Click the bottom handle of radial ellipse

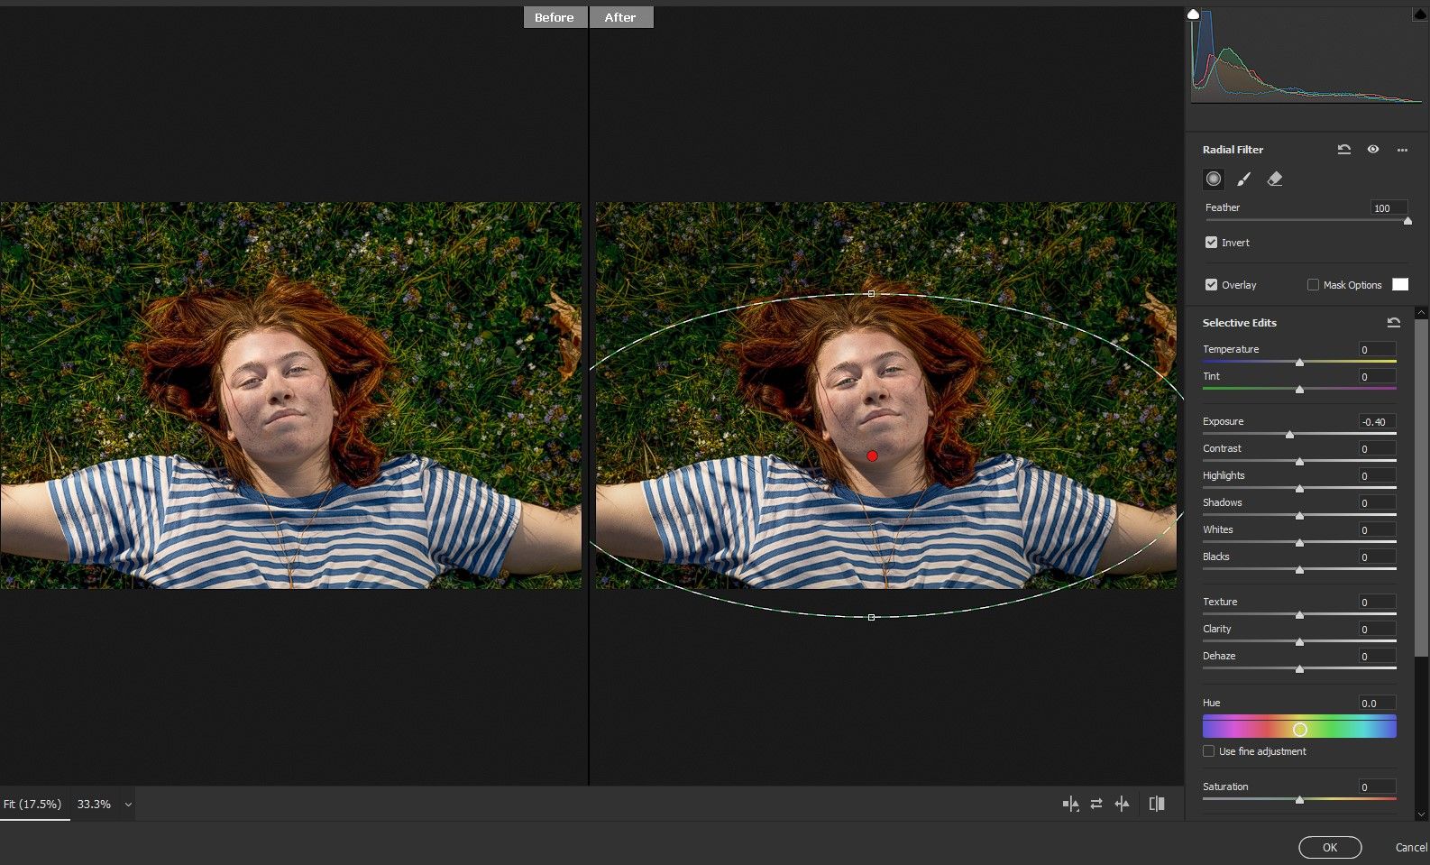click(871, 618)
